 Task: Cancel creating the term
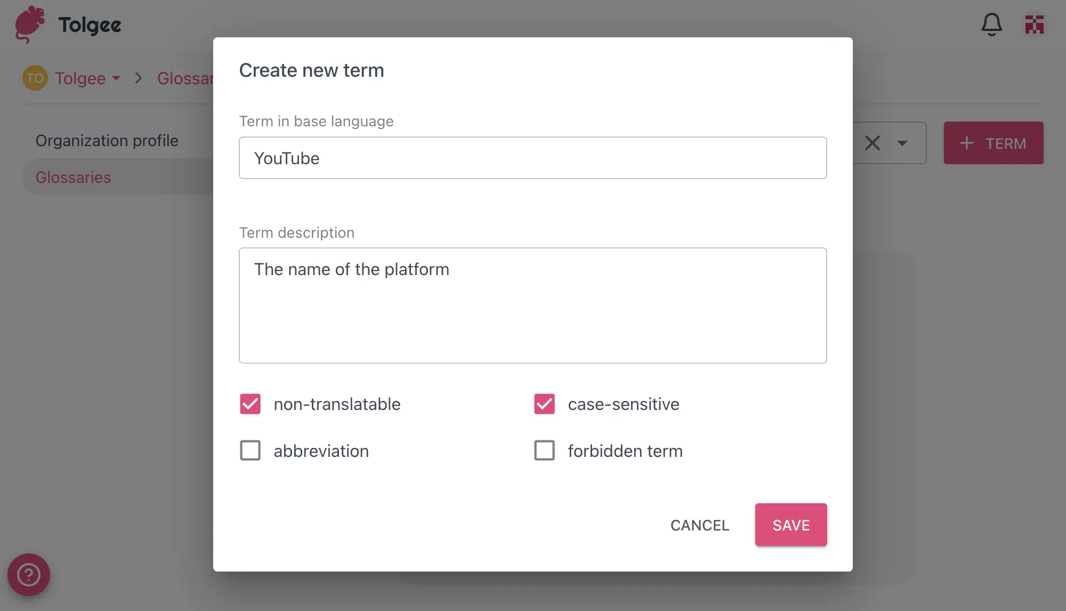(700, 525)
